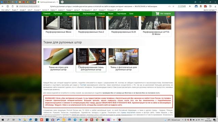Click the отзывов reviews badge in address bar
The image size is (218, 122).
pyautogui.click(x=182, y=6)
